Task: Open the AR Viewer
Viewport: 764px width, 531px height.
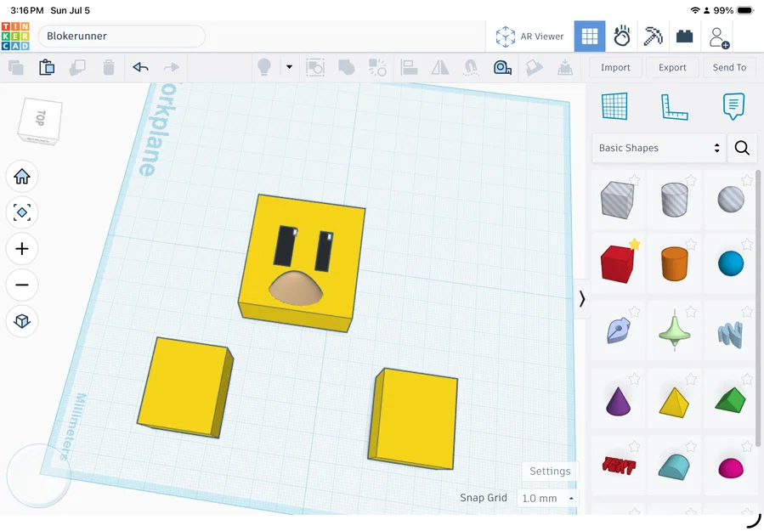Action: (529, 37)
